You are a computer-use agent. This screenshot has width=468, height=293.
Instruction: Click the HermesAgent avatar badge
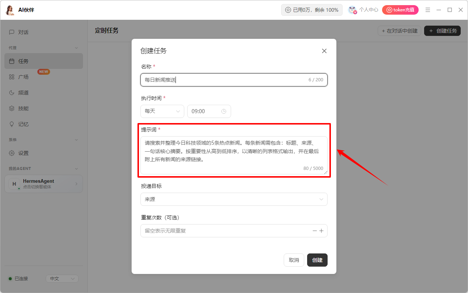click(14, 184)
